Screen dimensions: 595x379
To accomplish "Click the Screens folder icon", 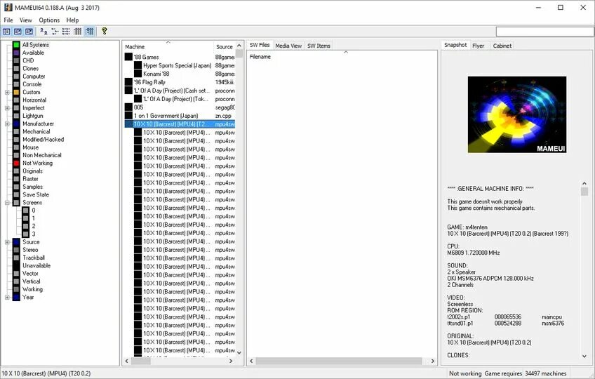I will click(x=16, y=203).
